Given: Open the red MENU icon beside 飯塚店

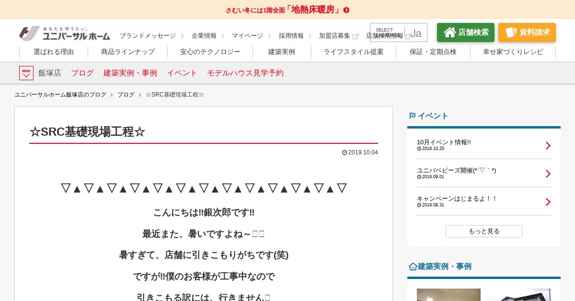Looking at the screenshot, I should coord(26,73).
